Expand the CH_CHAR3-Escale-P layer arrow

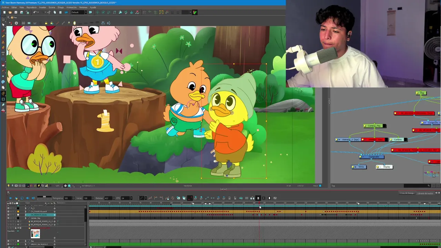pos(25,211)
